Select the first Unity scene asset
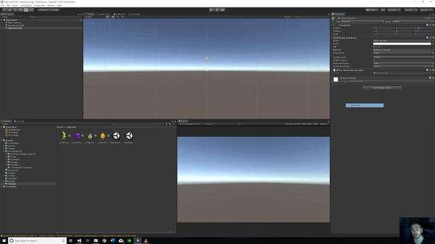The width and height of the screenshot is (435, 244). click(116, 136)
